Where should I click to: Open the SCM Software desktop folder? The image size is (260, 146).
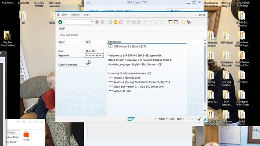(x=227, y=98)
